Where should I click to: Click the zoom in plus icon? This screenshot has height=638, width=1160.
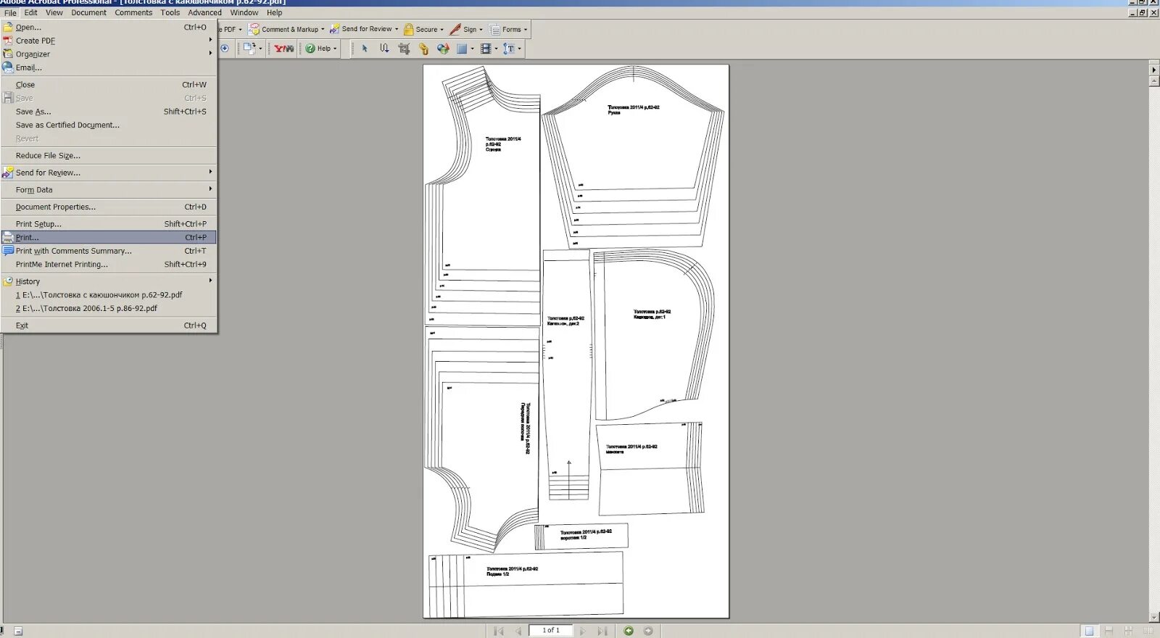[x=225, y=49]
